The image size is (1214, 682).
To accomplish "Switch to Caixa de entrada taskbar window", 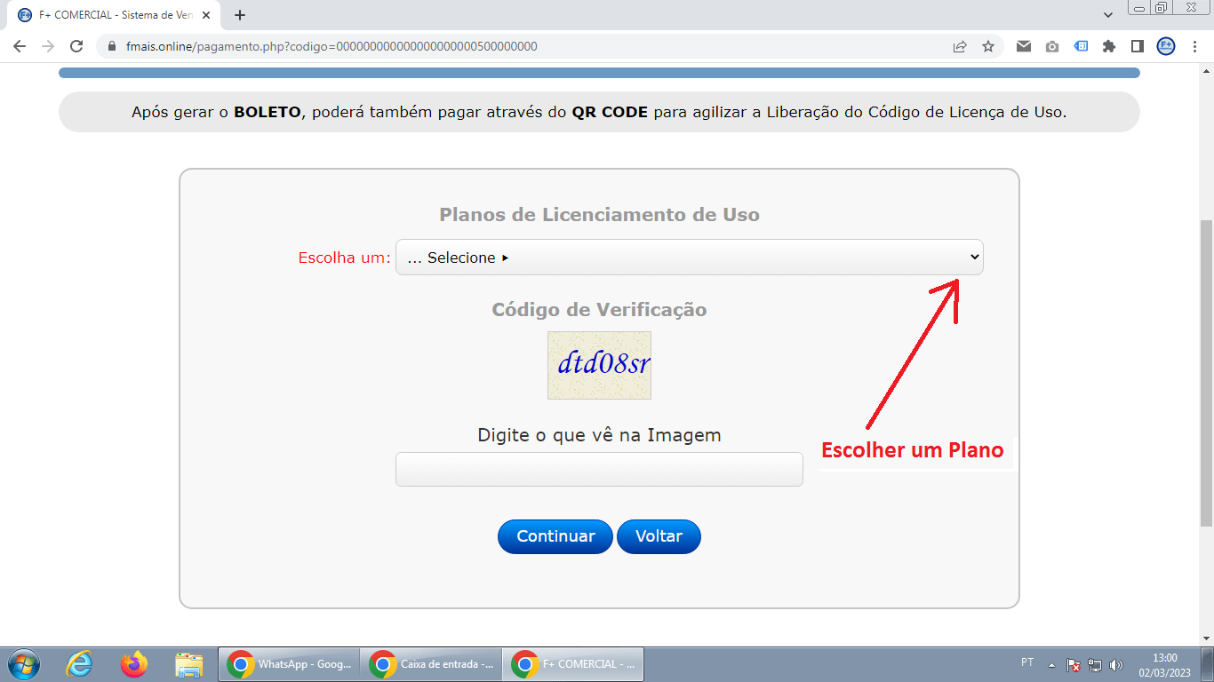I will 431,664.
